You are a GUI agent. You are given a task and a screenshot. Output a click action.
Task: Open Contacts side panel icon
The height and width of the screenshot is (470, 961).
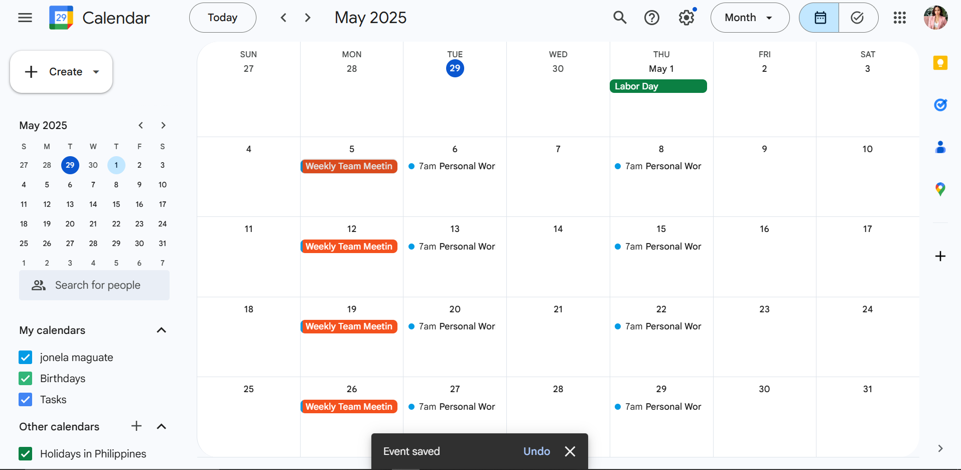click(x=940, y=147)
